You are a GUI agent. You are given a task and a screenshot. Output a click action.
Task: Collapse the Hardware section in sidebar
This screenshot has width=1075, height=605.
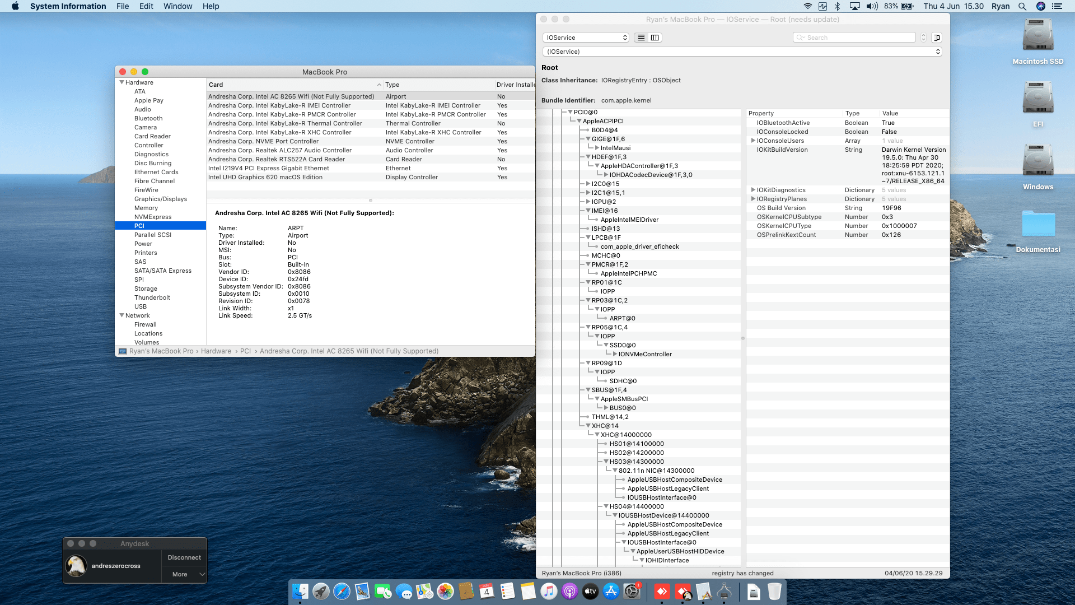click(x=122, y=82)
